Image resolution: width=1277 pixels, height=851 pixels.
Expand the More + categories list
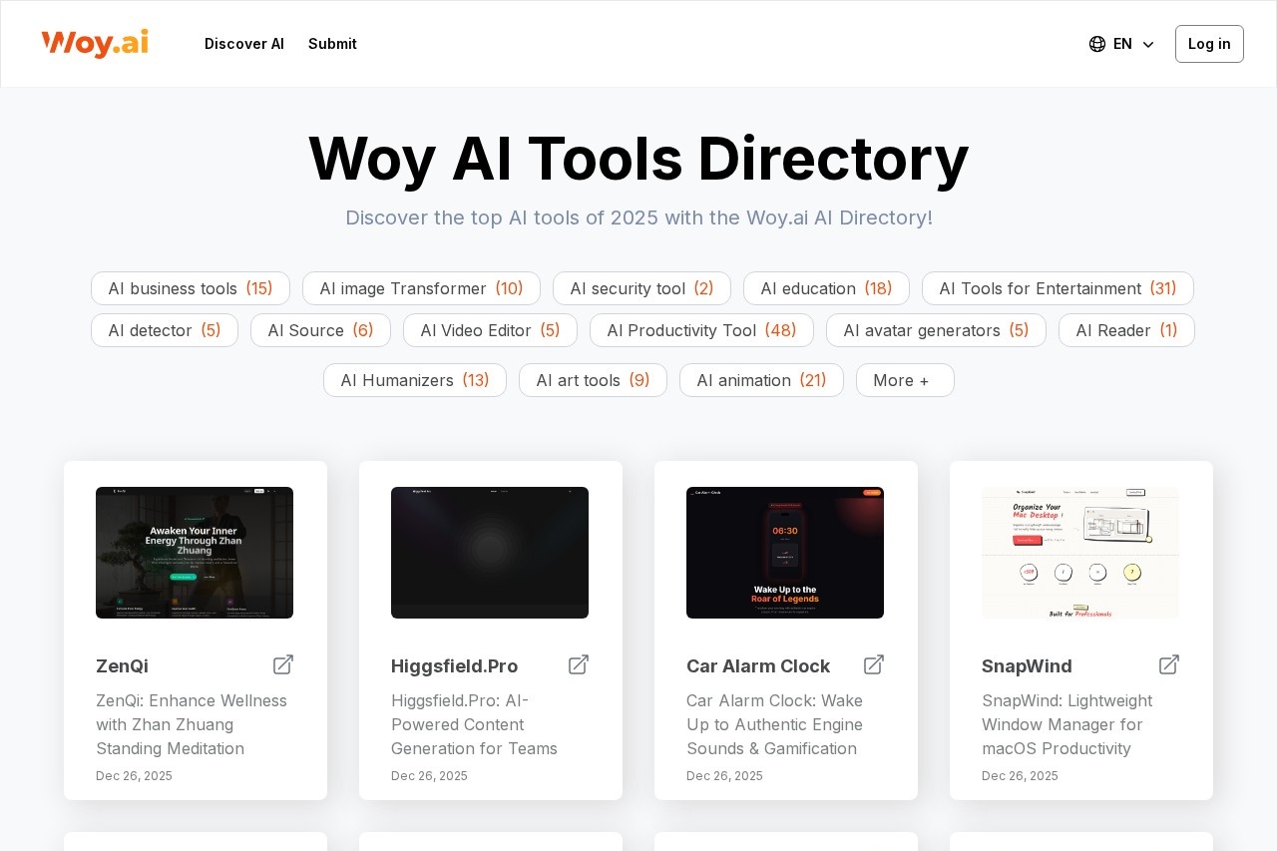[x=905, y=380]
